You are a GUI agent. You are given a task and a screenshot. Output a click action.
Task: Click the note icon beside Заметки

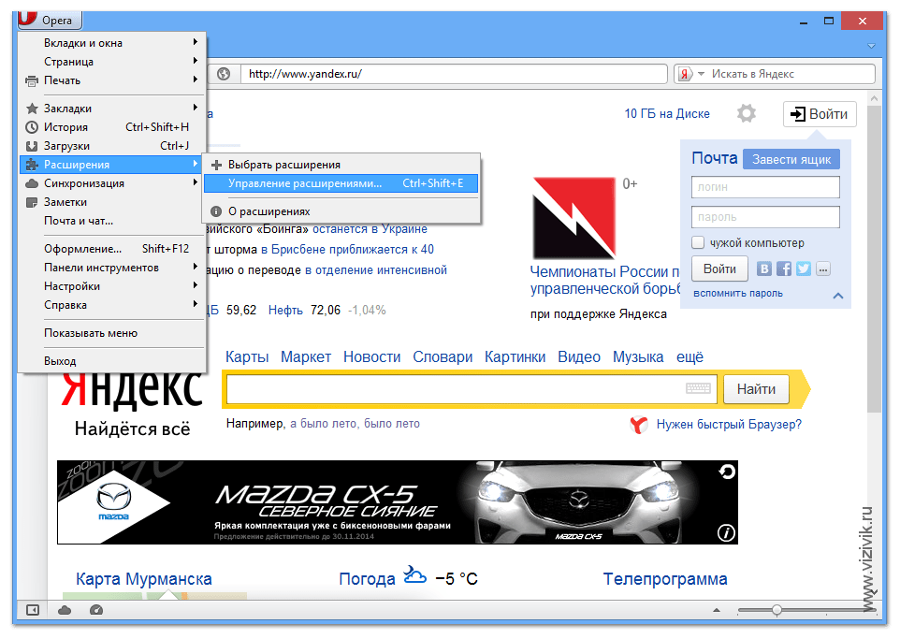point(32,202)
